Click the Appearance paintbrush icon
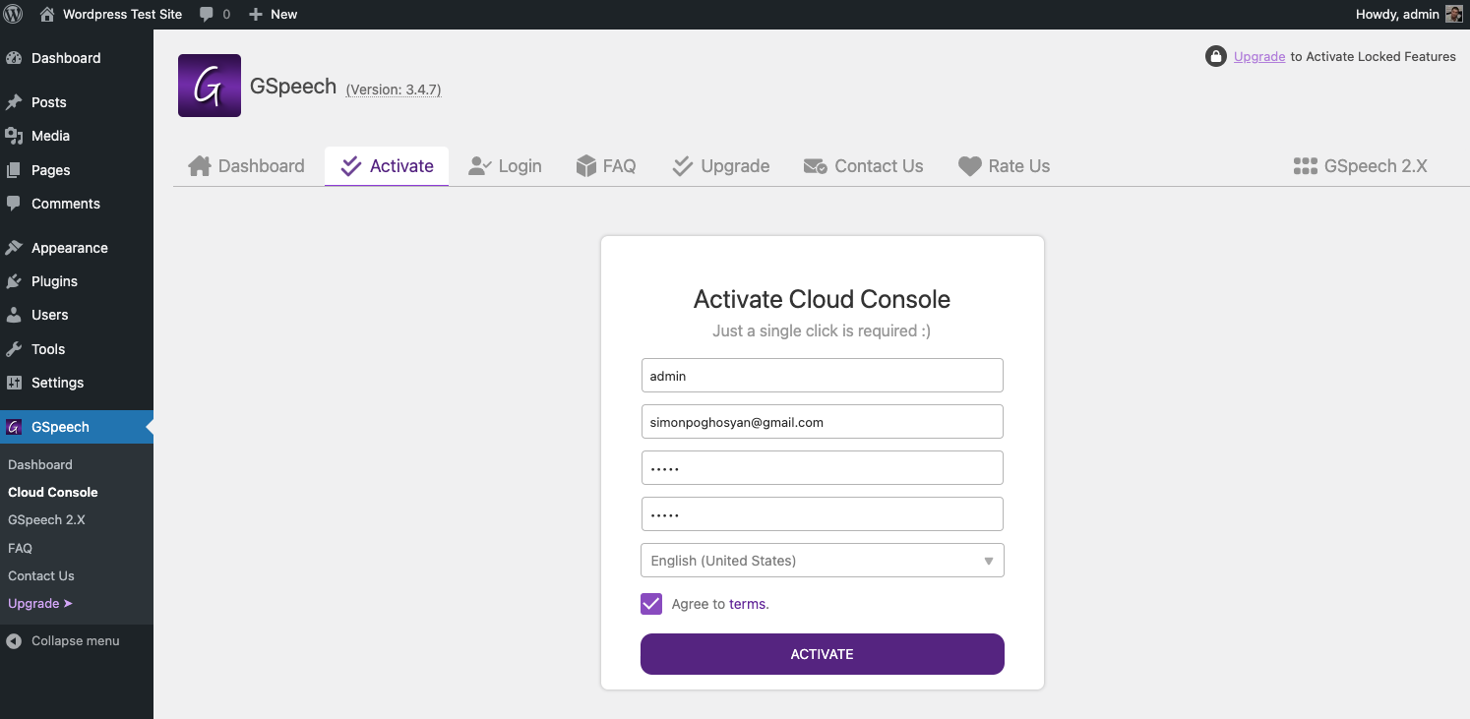This screenshot has height=719, width=1470. tap(14, 248)
